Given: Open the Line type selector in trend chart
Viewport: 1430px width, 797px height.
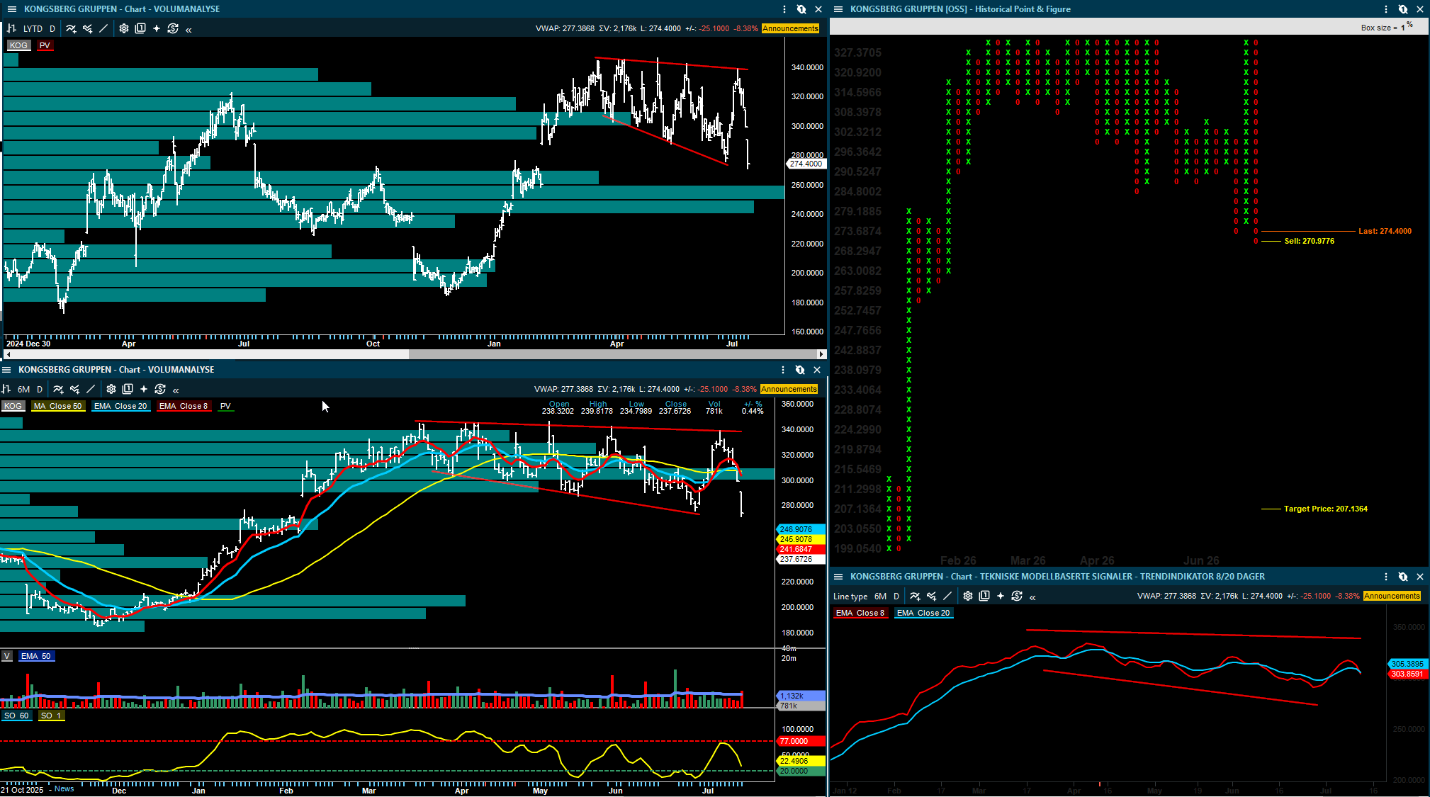Looking at the screenshot, I should point(850,597).
